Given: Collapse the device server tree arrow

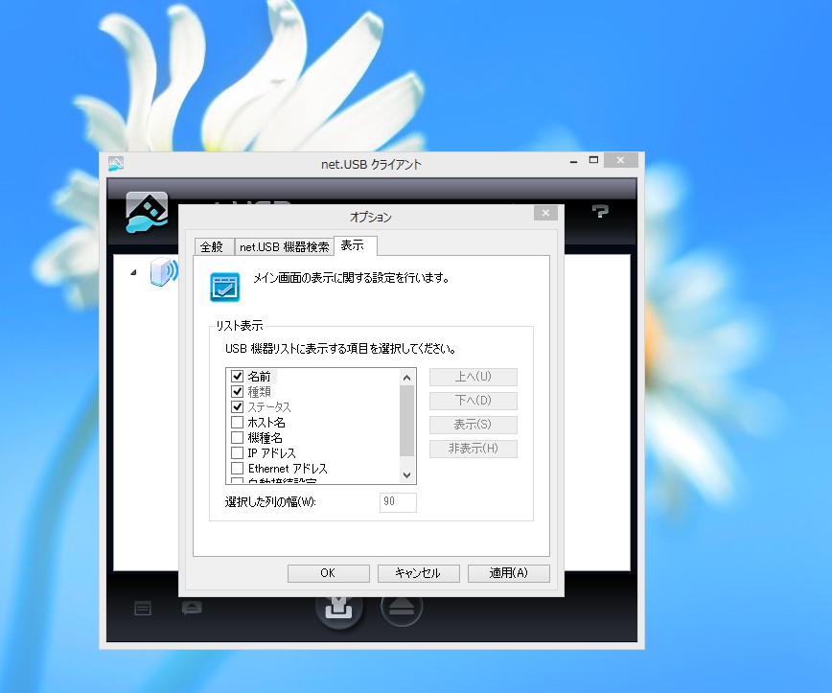Looking at the screenshot, I should [134, 272].
